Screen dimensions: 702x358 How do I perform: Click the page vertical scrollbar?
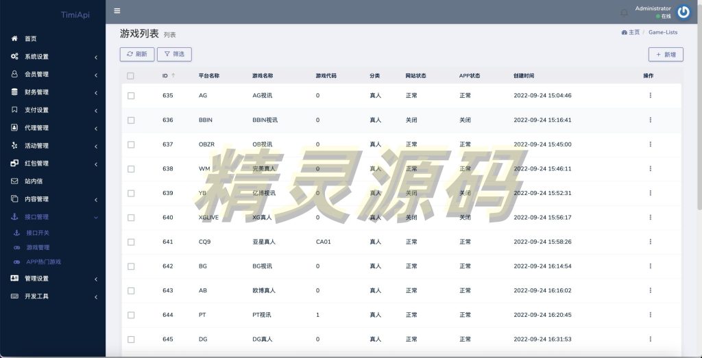(x=699, y=107)
